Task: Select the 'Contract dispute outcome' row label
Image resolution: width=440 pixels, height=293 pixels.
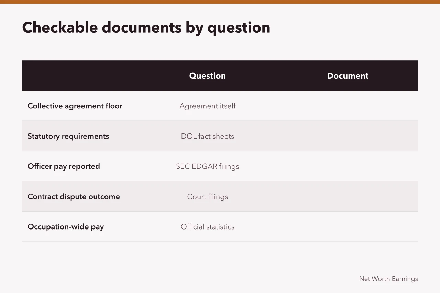Action: 74,197
